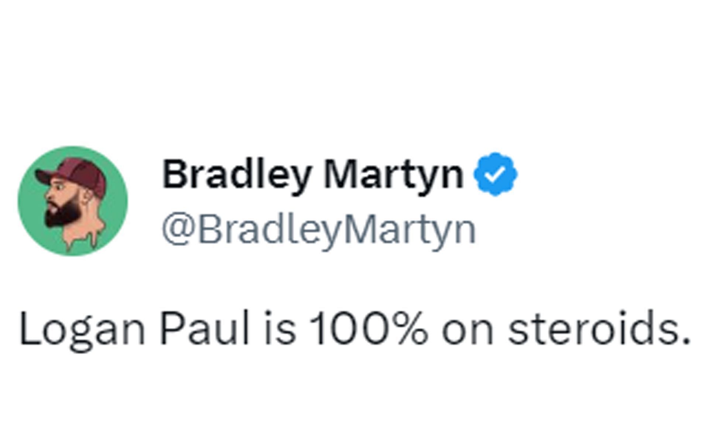Viewport: 709px width, 443px height.
Task: Click the word "Bradley" in the bold name
Action: tap(236, 175)
